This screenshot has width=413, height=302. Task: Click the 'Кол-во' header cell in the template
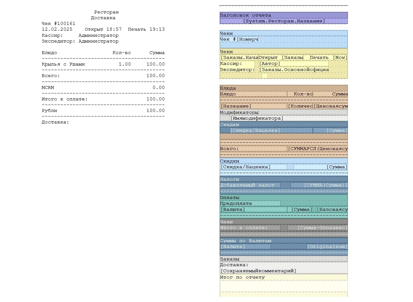tap(300, 94)
